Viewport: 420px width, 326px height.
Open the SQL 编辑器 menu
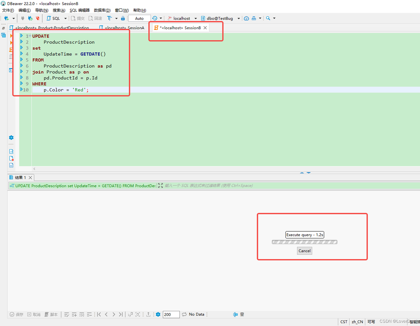click(x=80, y=10)
